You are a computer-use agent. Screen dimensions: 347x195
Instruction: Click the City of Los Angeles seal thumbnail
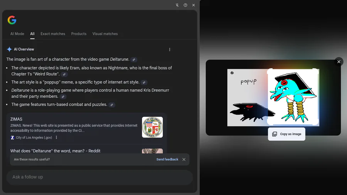tap(152, 127)
